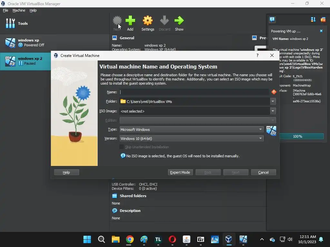Click the VirtualBox icon in the dialog title bar

[56, 55]
